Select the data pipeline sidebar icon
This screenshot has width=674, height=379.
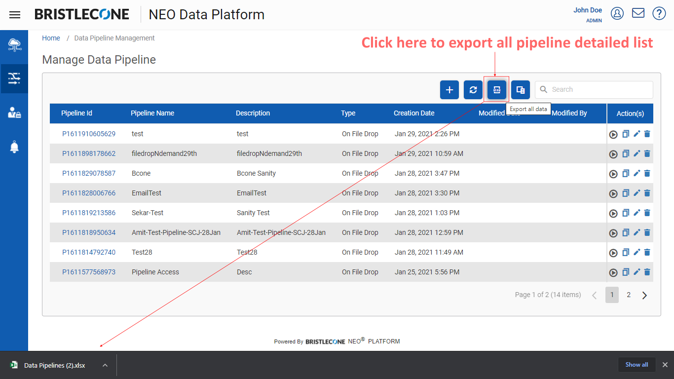(x=14, y=78)
